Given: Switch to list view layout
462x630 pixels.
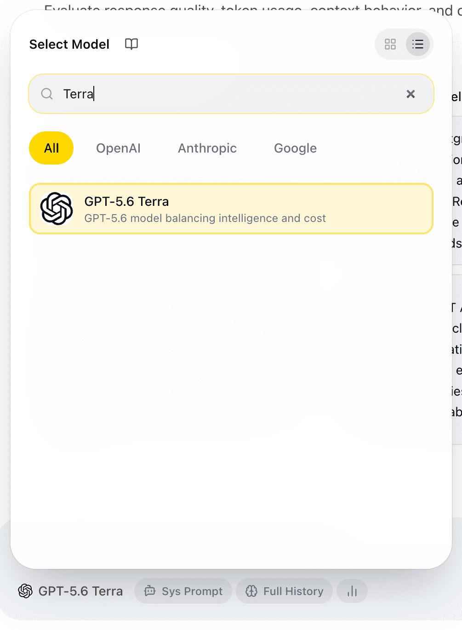Looking at the screenshot, I should pyautogui.click(x=417, y=44).
